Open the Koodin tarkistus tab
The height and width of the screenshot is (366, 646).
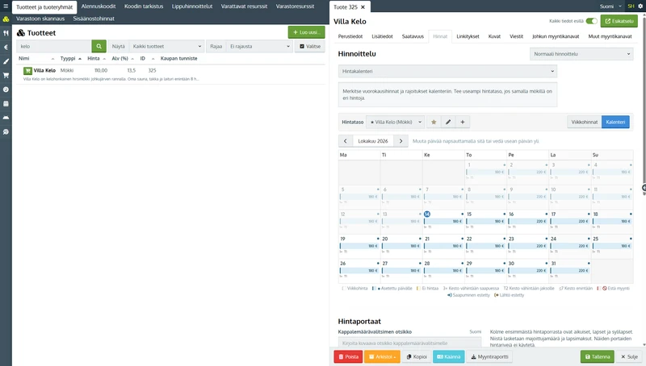[x=144, y=6]
